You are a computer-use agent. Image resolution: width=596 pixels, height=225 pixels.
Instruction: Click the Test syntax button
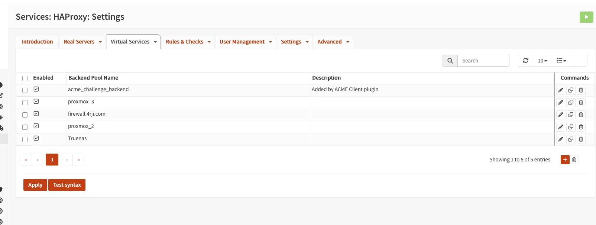[67, 185]
